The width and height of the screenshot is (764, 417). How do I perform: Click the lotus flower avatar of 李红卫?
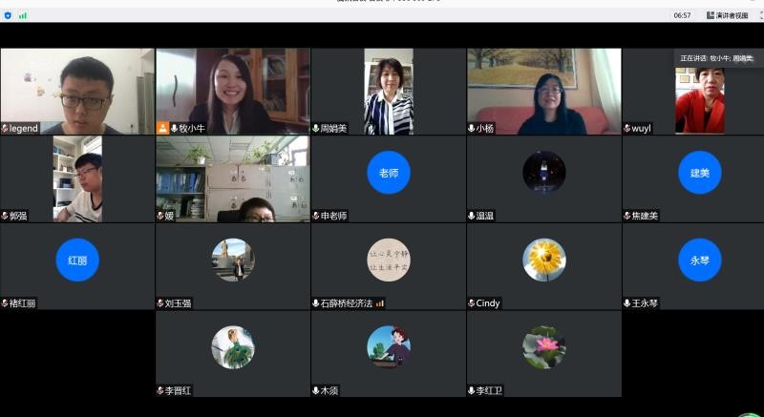tap(544, 347)
